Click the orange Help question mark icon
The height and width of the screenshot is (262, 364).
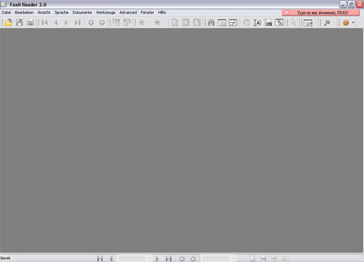(346, 23)
